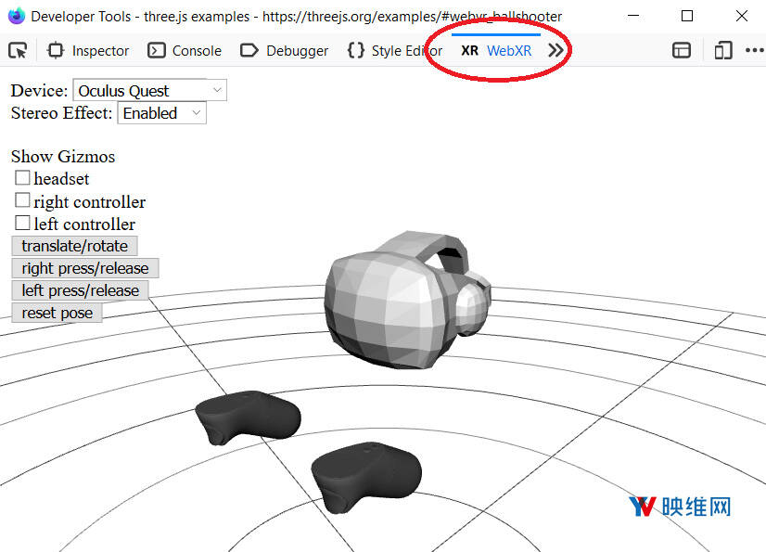
Task: Open the Console tab
Action: (185, 50)
